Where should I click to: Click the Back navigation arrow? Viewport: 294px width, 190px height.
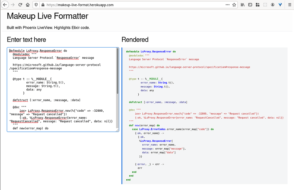5,5
